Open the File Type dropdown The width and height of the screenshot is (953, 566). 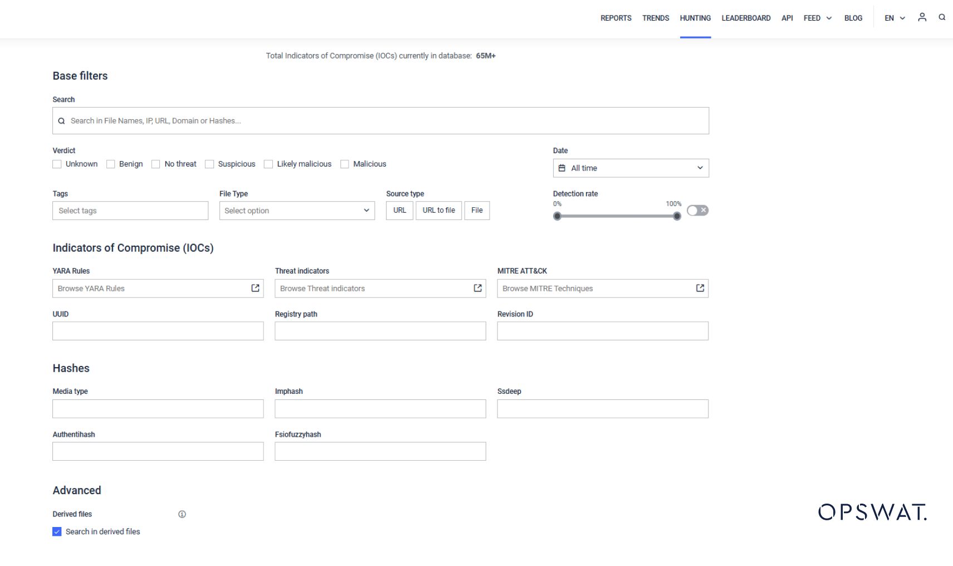(296, 211)
